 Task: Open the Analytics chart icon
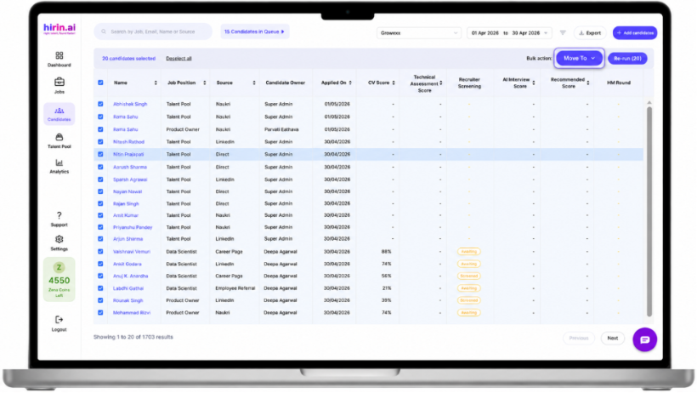coord(59,162)
